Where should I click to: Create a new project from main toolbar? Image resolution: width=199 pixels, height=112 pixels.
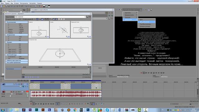point(2,6)
